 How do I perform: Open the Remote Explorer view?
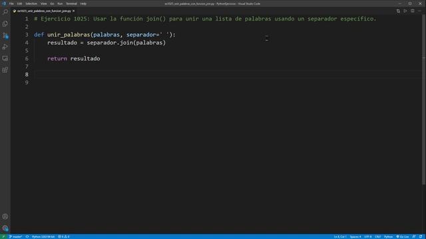tap(5, 58)
